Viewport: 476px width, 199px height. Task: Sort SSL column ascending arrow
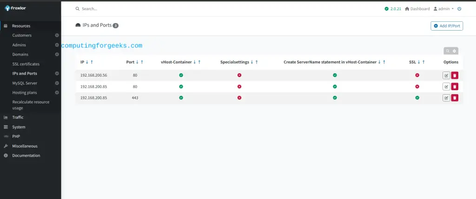coord(423,62)
